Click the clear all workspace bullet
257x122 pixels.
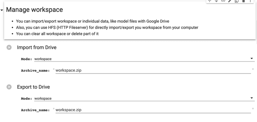[57, 34]
